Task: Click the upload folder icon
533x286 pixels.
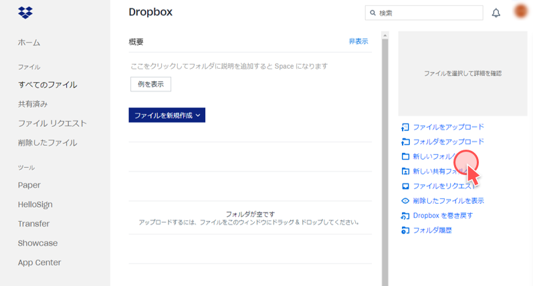Action: point(405,142)
